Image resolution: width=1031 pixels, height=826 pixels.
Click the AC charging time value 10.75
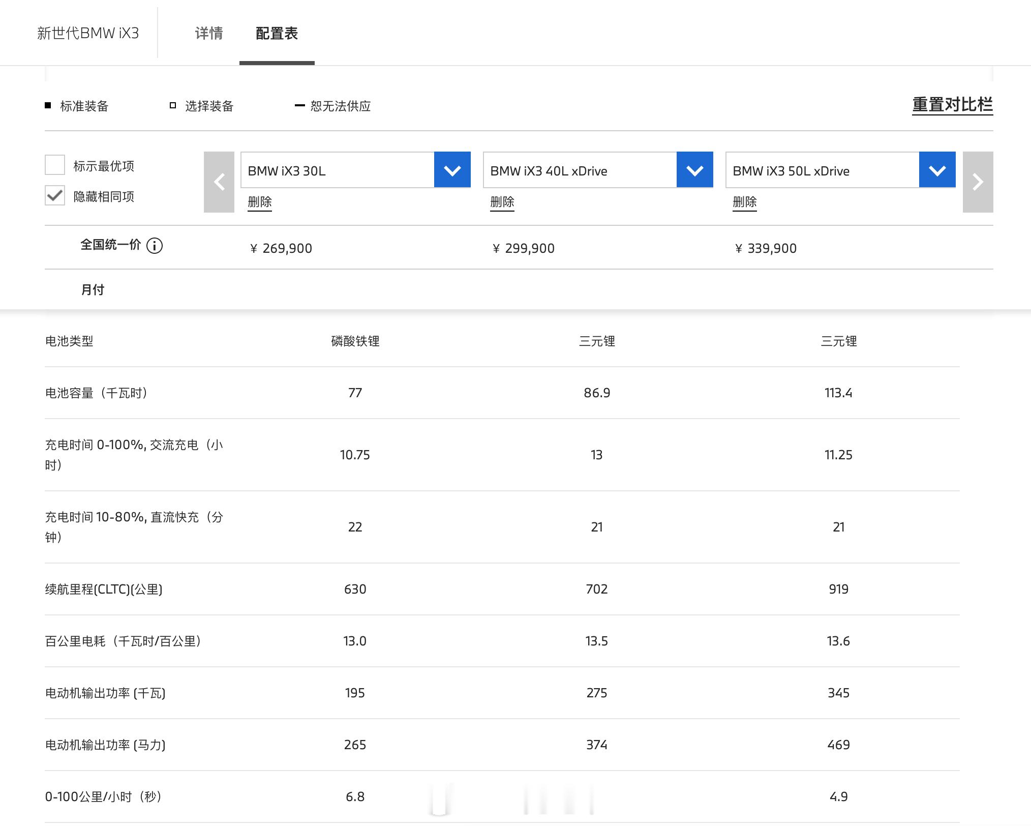tap(355, 455)
